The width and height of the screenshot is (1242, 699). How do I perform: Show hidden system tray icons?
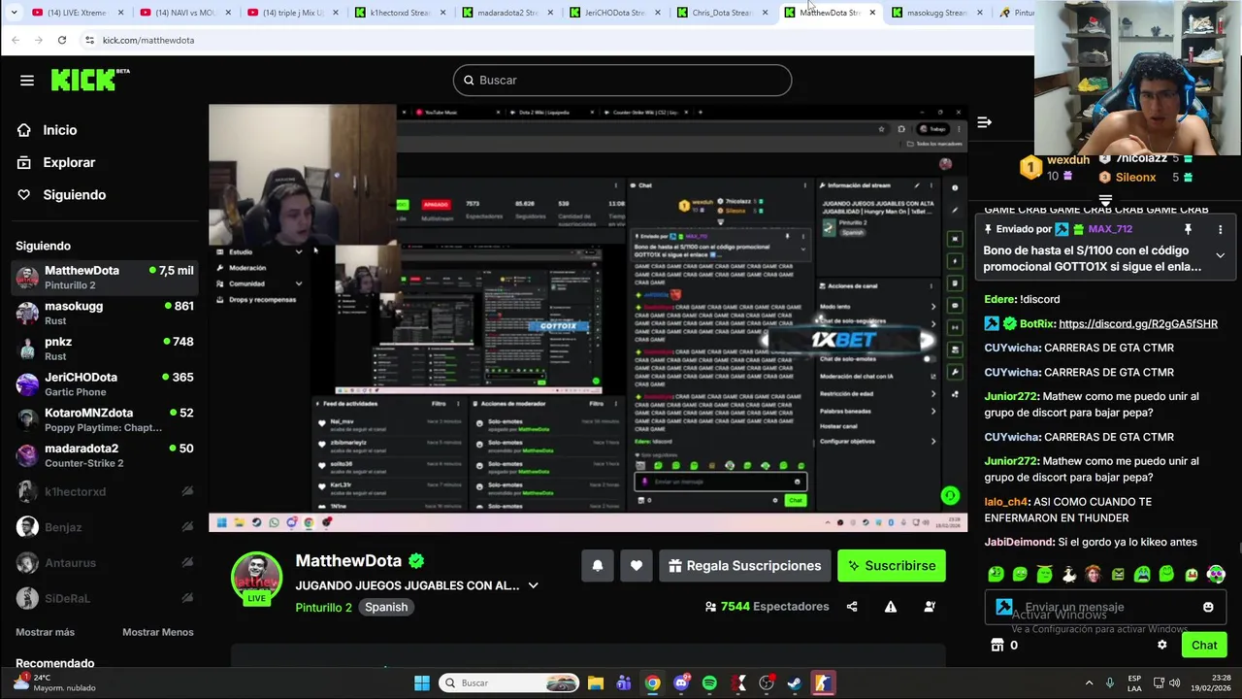[x=1088, y=683]
